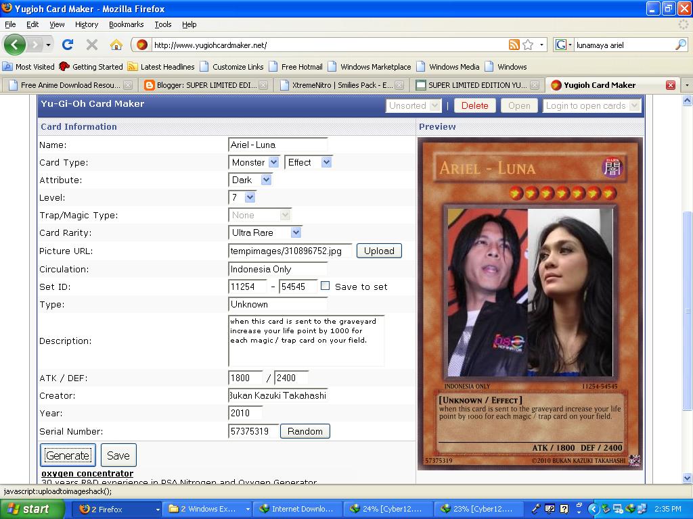This screenshot has height=519, width=693.
Task: Click the ATK value field
Action: click(246, 378)
